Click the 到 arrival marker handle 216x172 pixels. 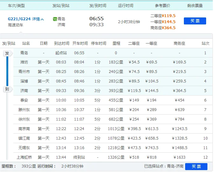(7, 89)
